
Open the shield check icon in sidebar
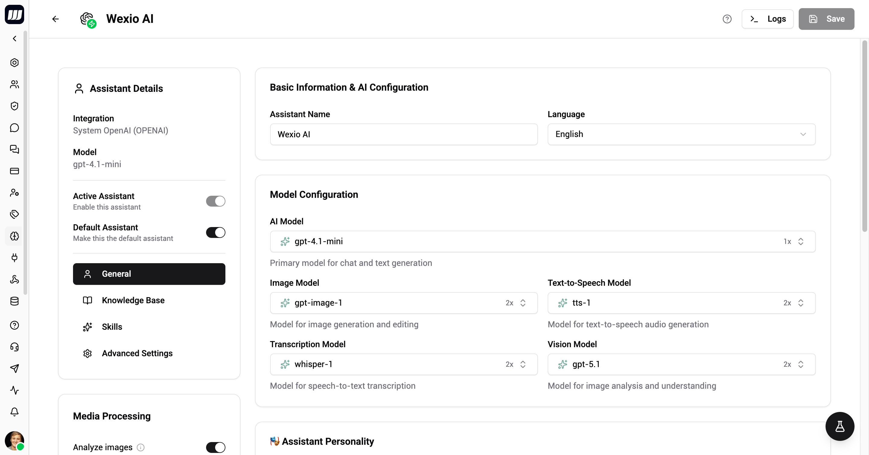pyautogui.click(x=14, y=106)
